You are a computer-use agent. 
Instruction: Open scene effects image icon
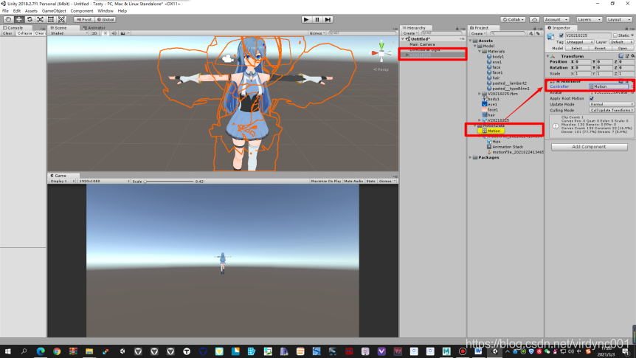(x=123, y=33)
